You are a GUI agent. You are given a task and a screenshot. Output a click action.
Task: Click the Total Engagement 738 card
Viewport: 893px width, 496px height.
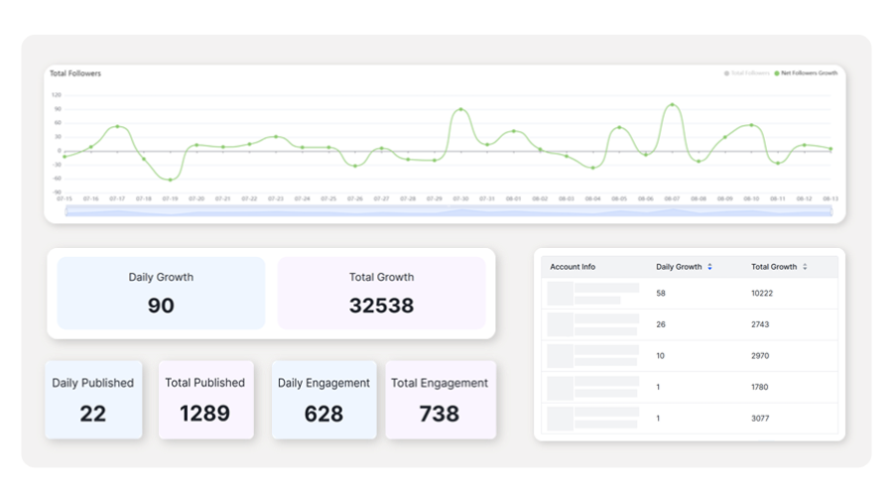tap(440, 399)
